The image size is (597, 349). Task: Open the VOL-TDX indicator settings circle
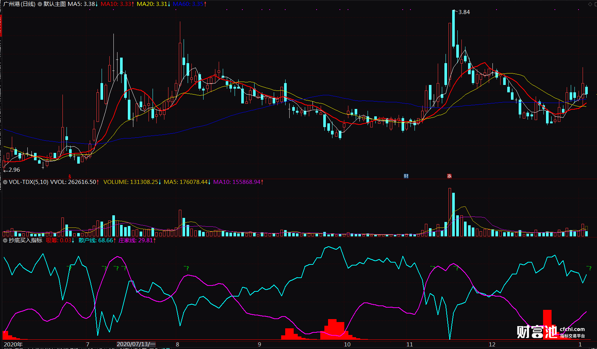[5, 182]
